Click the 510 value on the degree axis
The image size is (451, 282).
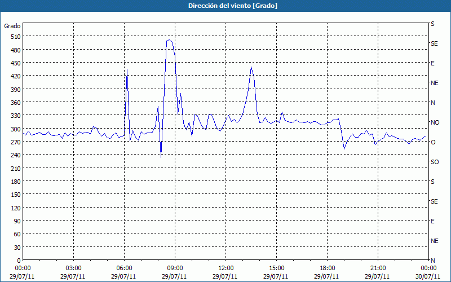click(x=16, y=37)
